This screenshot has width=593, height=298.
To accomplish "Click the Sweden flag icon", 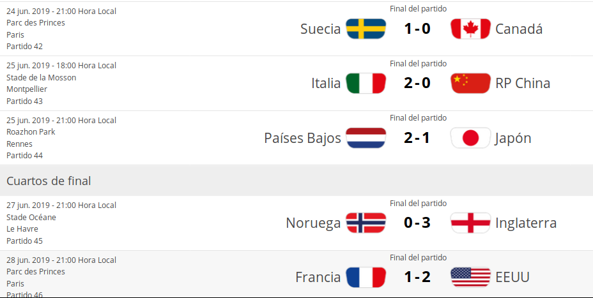I will point(366,29).
